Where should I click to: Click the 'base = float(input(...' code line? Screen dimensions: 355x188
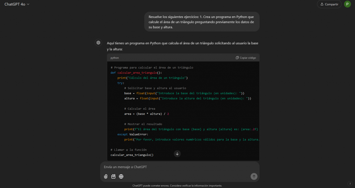[184, 93]
